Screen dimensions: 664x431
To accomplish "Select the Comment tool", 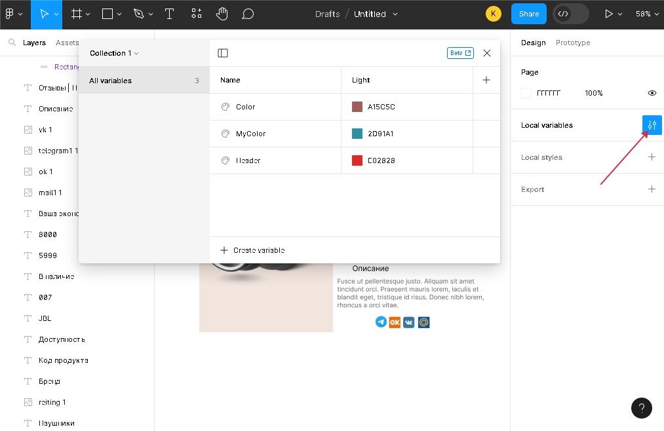I will [248, 14].
